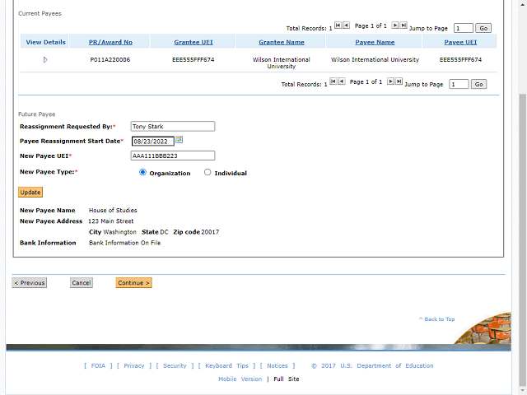
Task: Click Go in the bottom pager
Action: coord(478,84)
